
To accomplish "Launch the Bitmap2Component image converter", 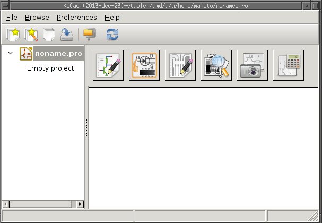I will pyautogui.click(x=252, y=65).
